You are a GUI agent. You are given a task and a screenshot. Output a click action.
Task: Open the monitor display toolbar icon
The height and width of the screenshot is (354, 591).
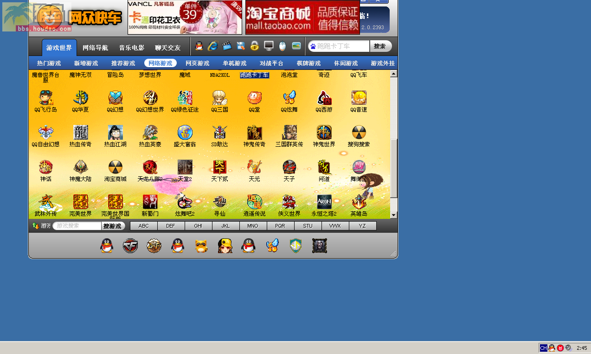tap(269, 46)
